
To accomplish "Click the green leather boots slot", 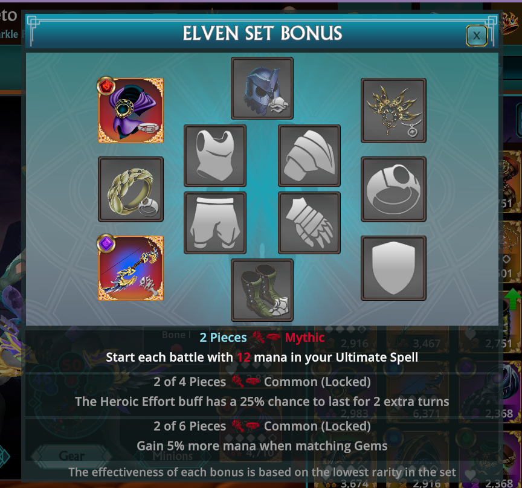I will 262,290.
